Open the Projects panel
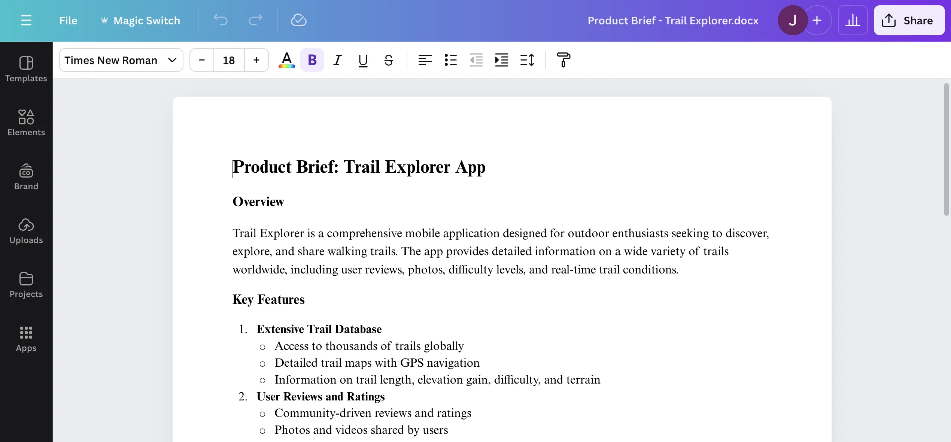 click(x=26, y=284)
